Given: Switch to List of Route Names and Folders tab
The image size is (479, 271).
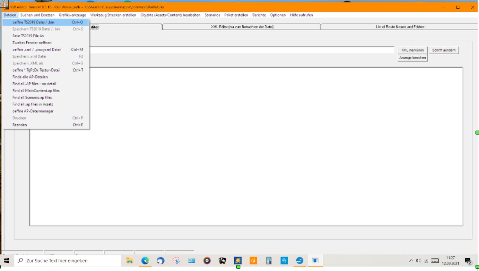Looking at the screenshot, I should pyautogui.click(x=400, y=27).
